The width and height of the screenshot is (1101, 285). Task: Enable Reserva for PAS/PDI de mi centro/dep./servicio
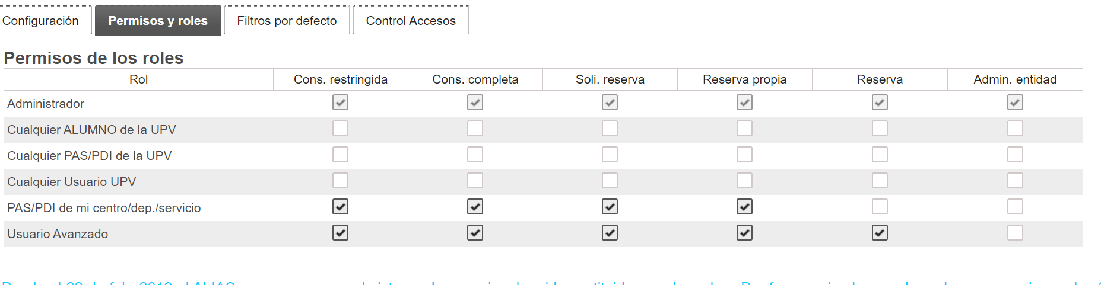pyautogui.click(x=880, y=207)
